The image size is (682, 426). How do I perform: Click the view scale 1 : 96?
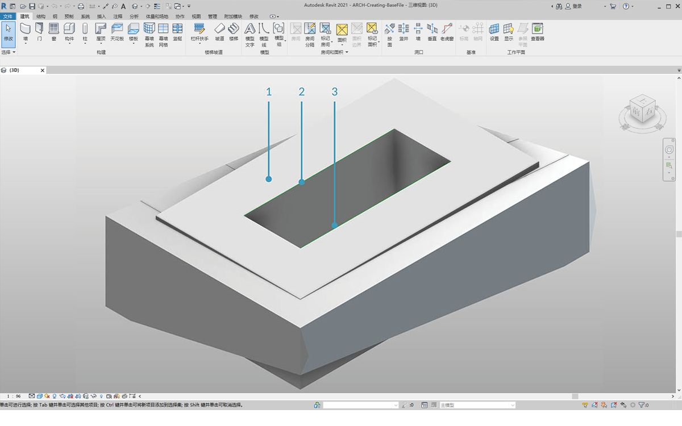point(14,396)
